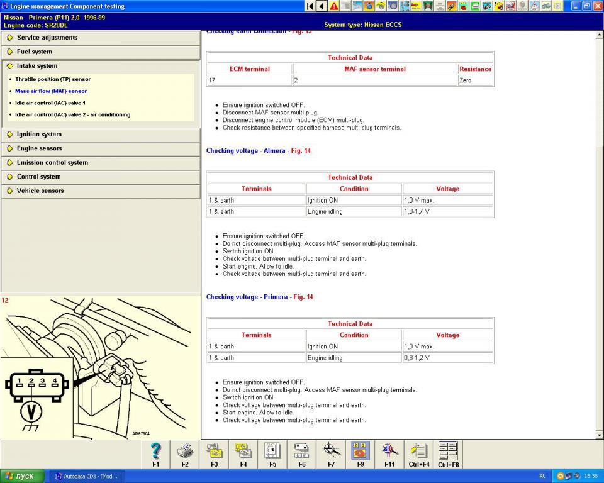Switch to Autodata CD3 taskbar button
604x483 pixels.
[x=86, y=477]
